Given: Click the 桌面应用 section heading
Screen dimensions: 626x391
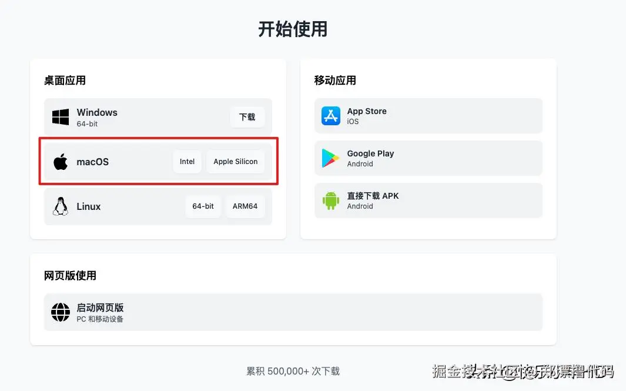Looking at the screenshot, I should (x=65, y=81).
